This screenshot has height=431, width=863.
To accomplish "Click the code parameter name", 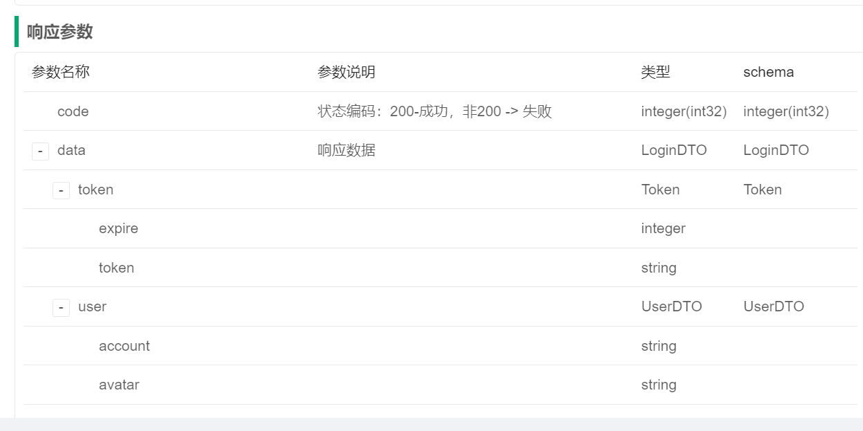I will click(73, 111).
